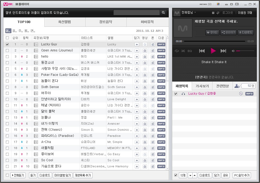Viewport: 260px width, 183px height.
Task: Focus the search input field
Action: (x=137, y=12)
